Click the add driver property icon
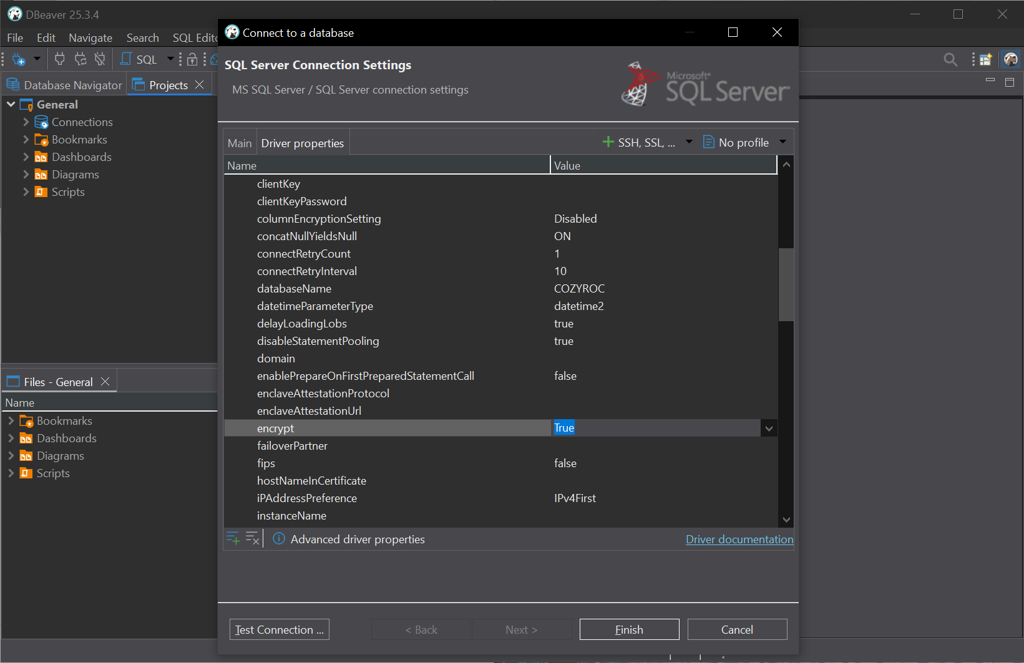Image resolution: width=1024 pixels, height=663 pixels. point(233,539)
